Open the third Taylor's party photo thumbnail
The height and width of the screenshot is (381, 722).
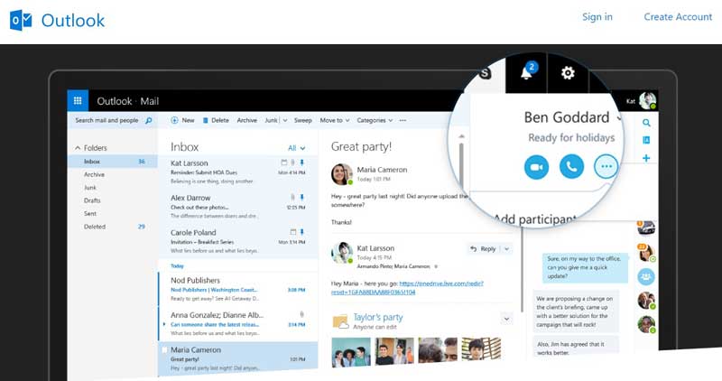[x=438, y=349]
